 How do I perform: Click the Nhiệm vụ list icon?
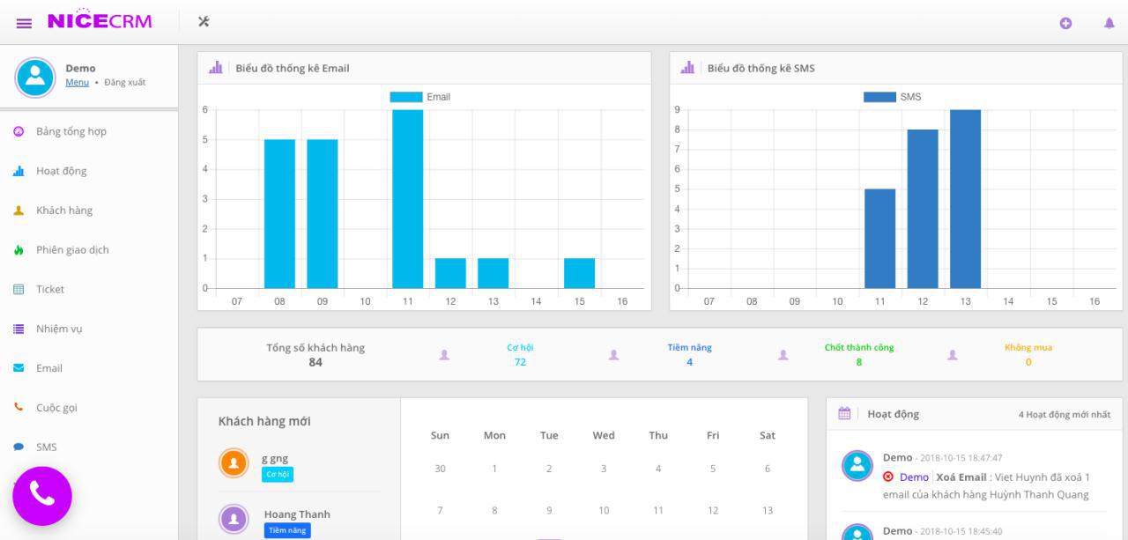[x=18, y=329]
